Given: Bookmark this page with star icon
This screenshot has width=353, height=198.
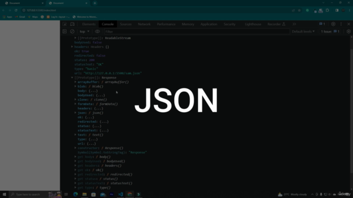Looking at the screenshot, I should click(x=299, y=10).
